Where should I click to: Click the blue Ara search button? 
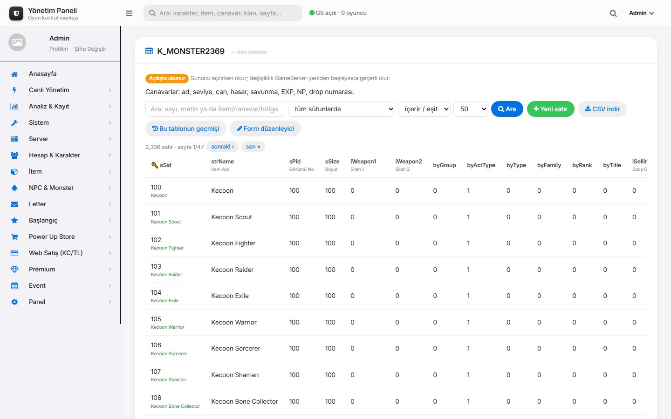click(x=507, y=109)
